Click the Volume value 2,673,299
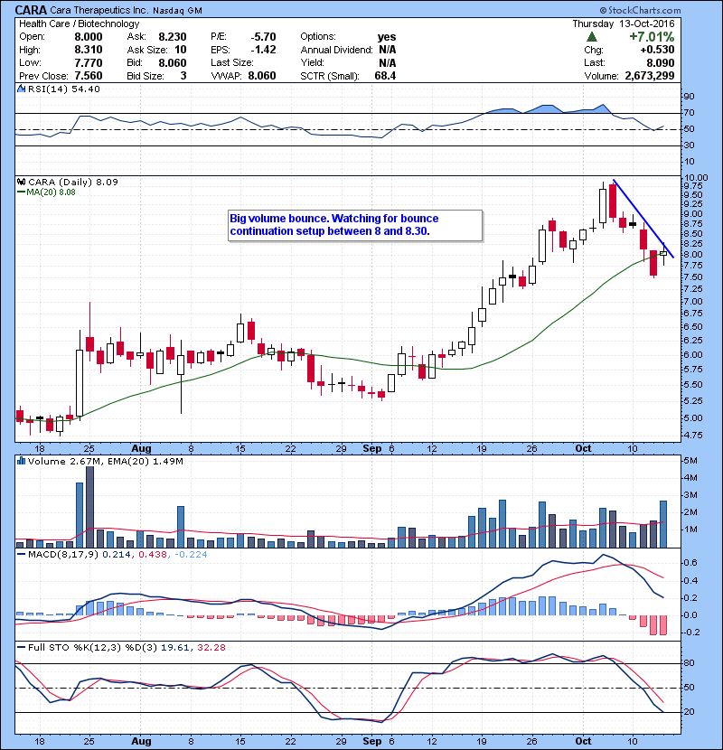 (x=650, y=76)
